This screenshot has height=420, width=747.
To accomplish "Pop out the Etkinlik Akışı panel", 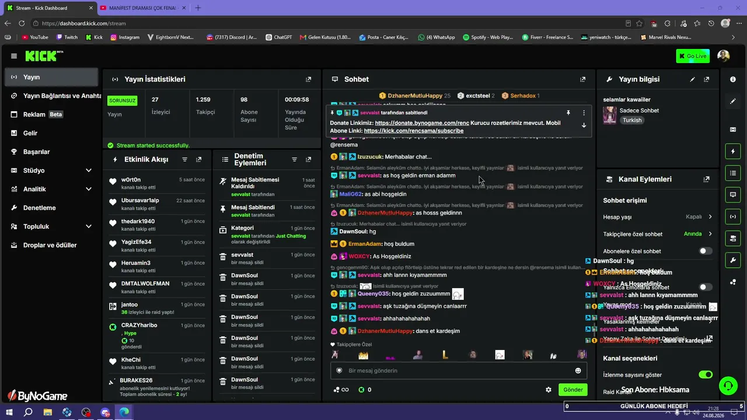I will click(x=199, y=159).
